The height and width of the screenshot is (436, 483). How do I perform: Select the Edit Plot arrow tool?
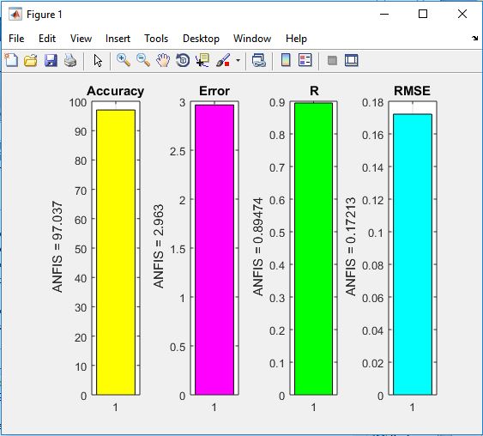pyautogui.click(x=98, y=60)
